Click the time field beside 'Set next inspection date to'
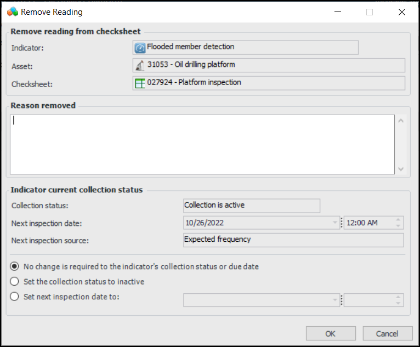This screenshot has height=347, width=420. click(368, 300)
